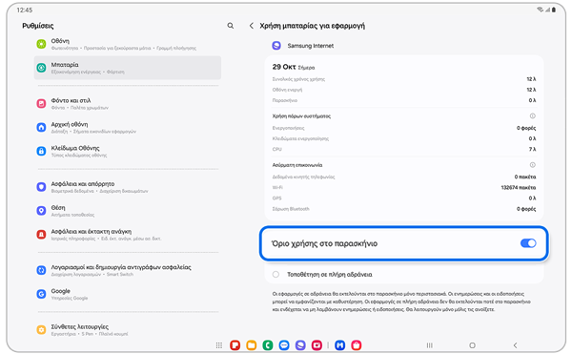Image resolution: width=572 pixels, height=354 pixels.
Task: Open the apps drawer grid in taskbar
Action: tap(219, 345)
